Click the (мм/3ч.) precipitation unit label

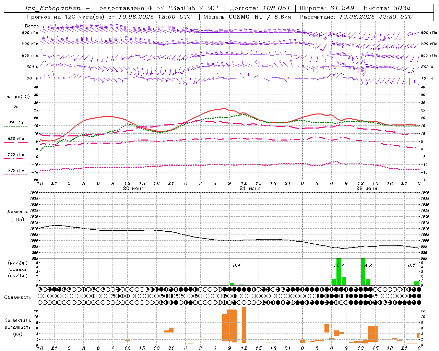tap(18, 263)
